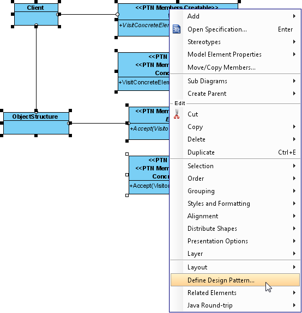Open the Add submenu
This screenshot has height=313, width=302.
(235, 16)
